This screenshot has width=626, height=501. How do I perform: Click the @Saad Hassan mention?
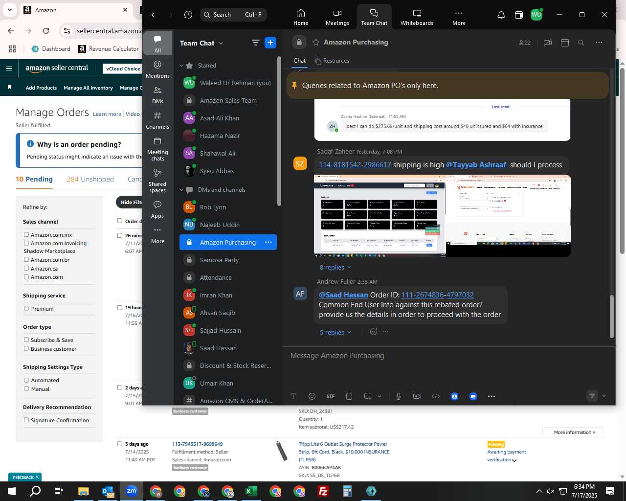coord(343,295)
